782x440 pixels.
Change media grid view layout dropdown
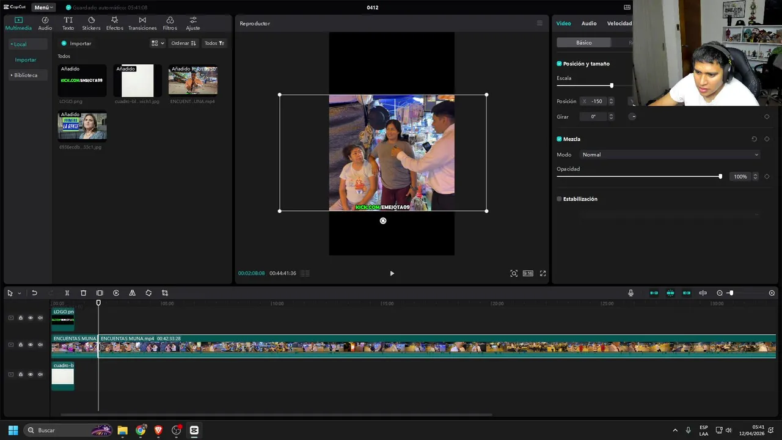point(158,43)
